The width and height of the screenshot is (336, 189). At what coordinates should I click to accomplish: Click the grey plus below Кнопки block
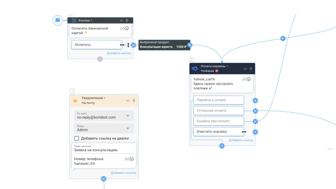(100, 59)
